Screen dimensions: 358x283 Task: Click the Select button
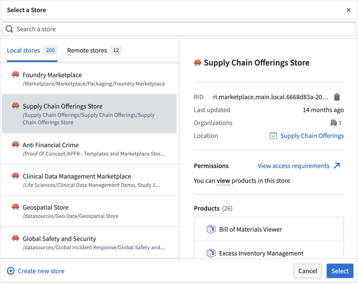pos(340,271)
